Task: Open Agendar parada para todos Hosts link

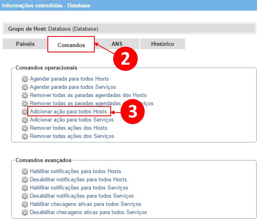Action: [69, 79]
